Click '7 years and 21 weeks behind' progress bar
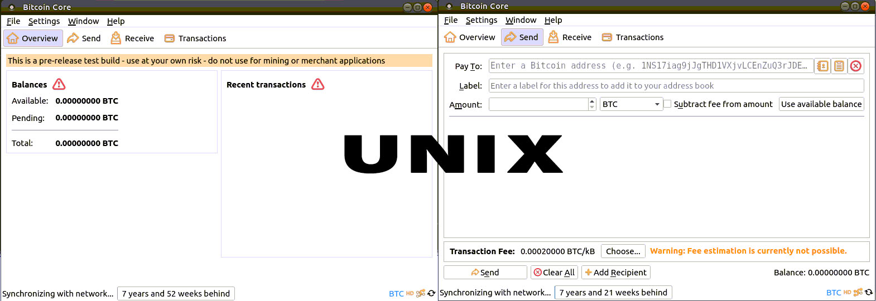This screenshot has height=301, width=876. pos(613,293)
